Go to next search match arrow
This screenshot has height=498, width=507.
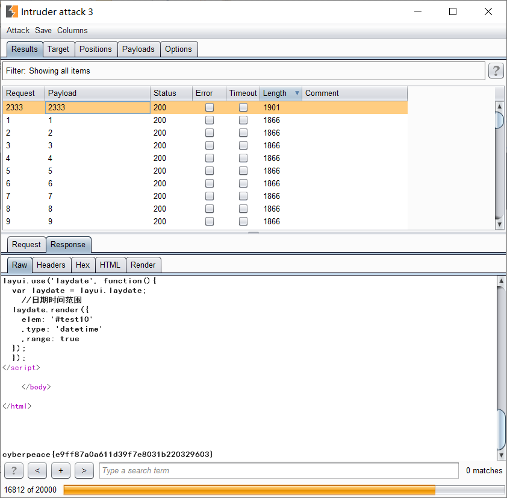click(84, 470)
